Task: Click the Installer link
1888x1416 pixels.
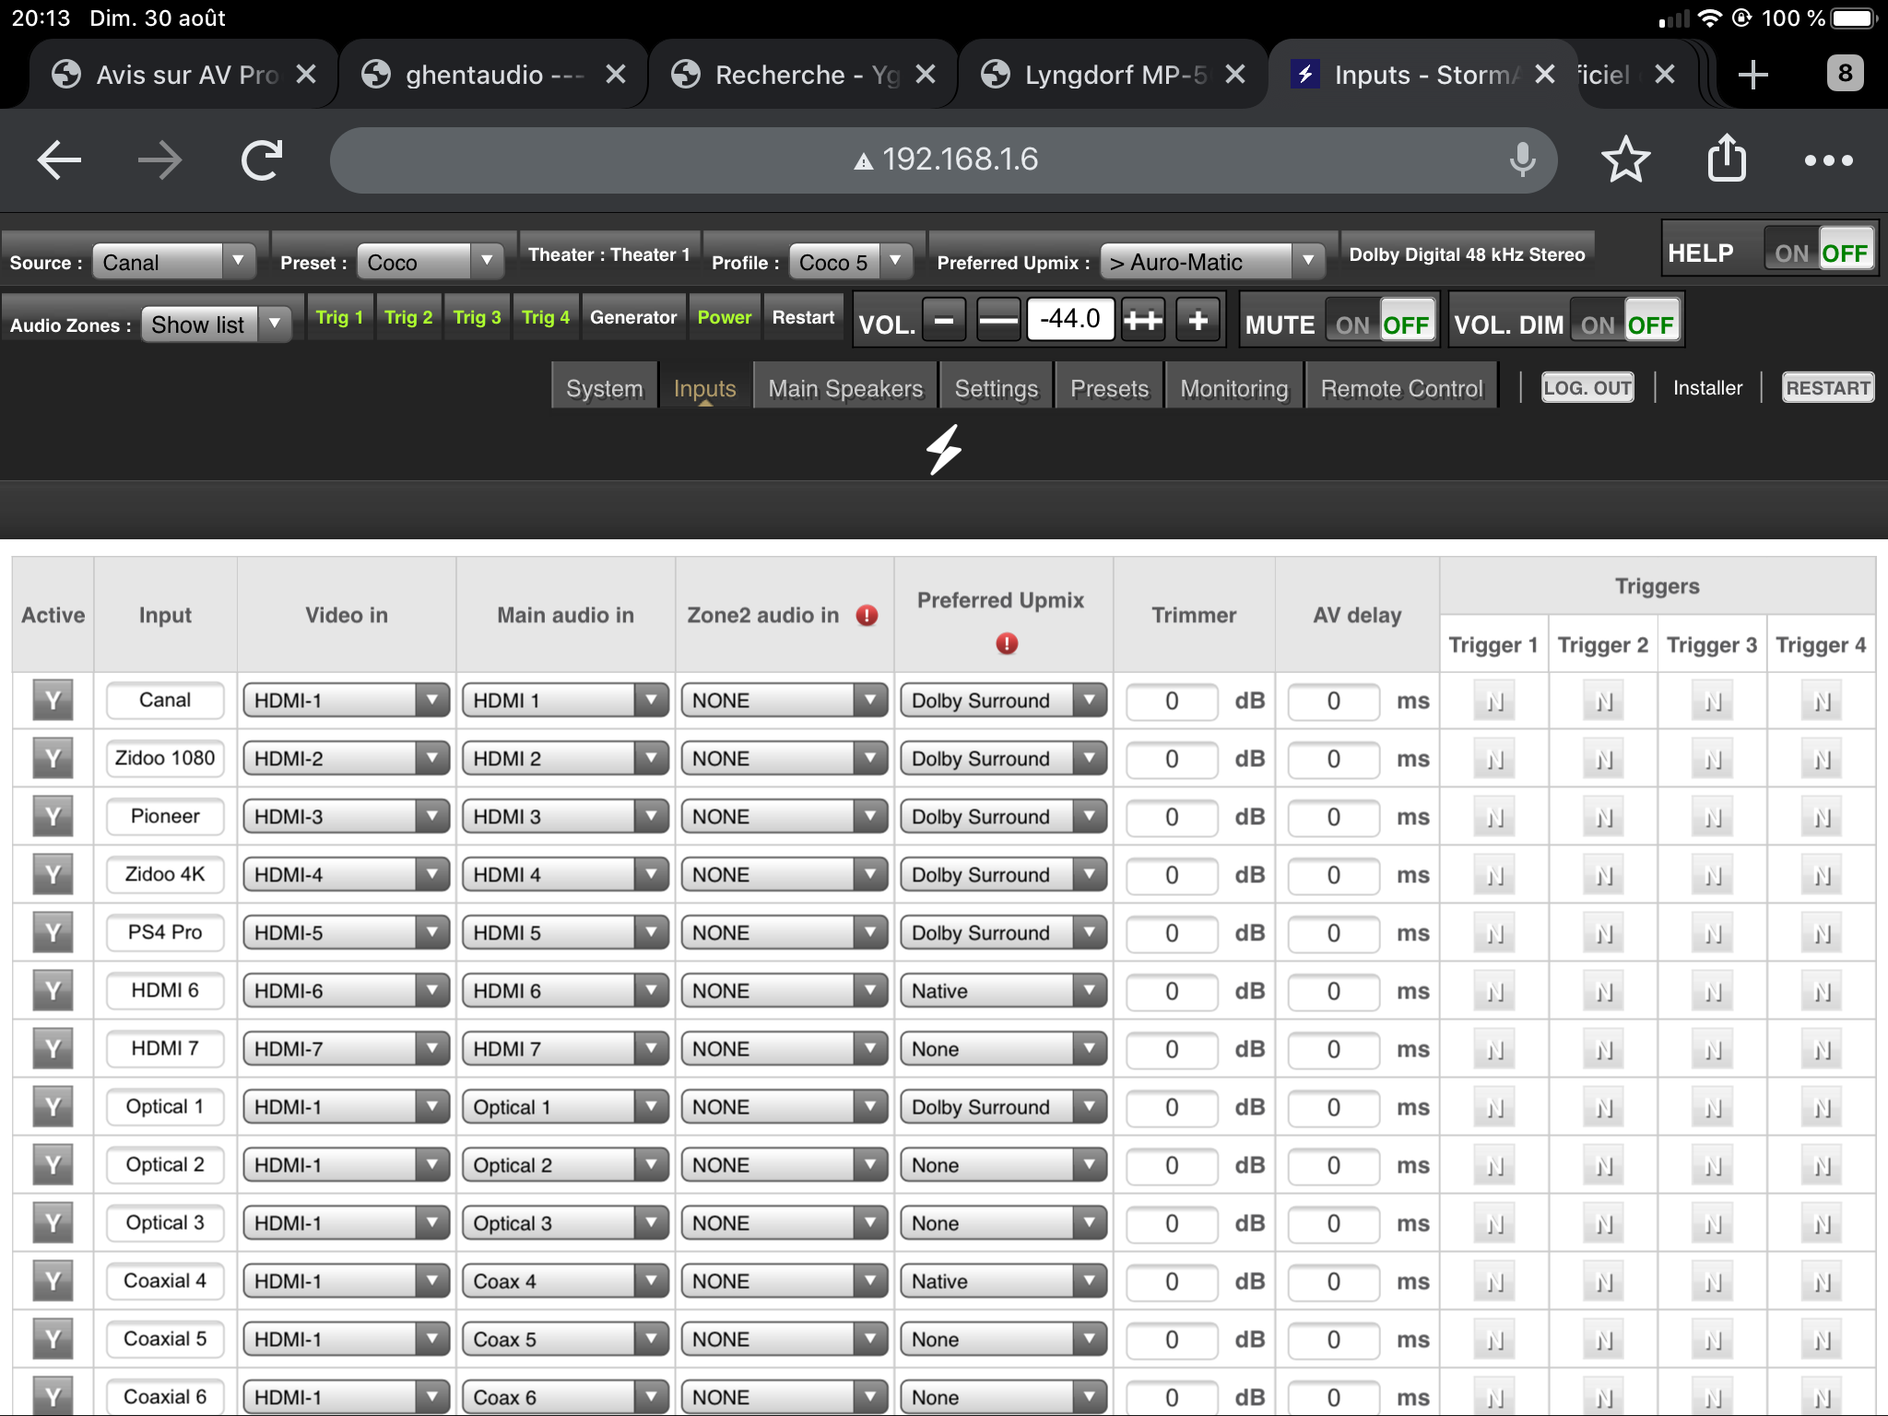Action: point(1707,387)
